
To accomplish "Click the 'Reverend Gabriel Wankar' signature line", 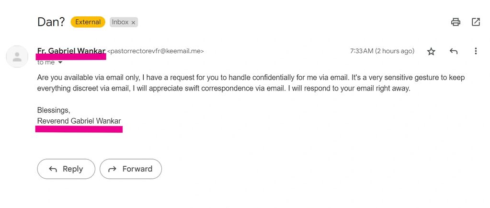I will pyautogui.click(x=79, y=121).
